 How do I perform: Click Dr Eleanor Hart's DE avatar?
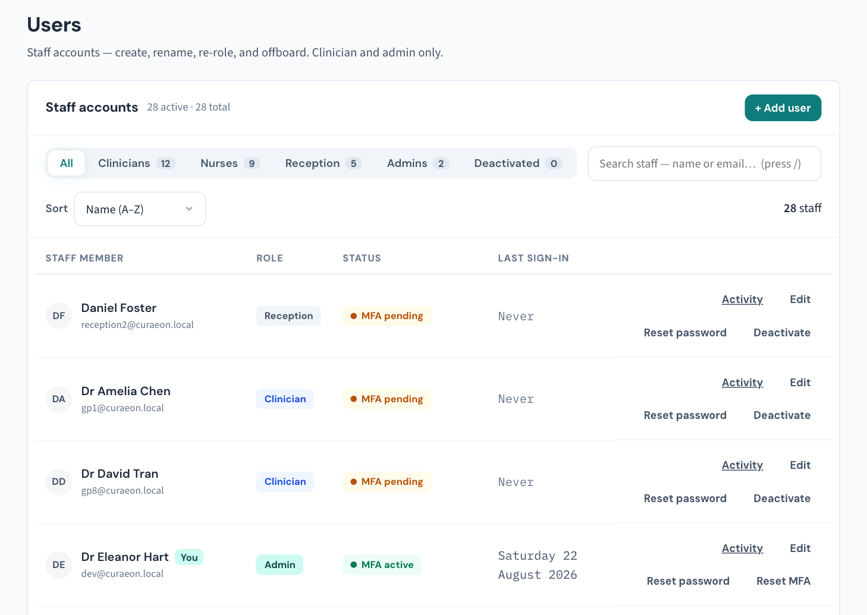(x=59, y=564)
